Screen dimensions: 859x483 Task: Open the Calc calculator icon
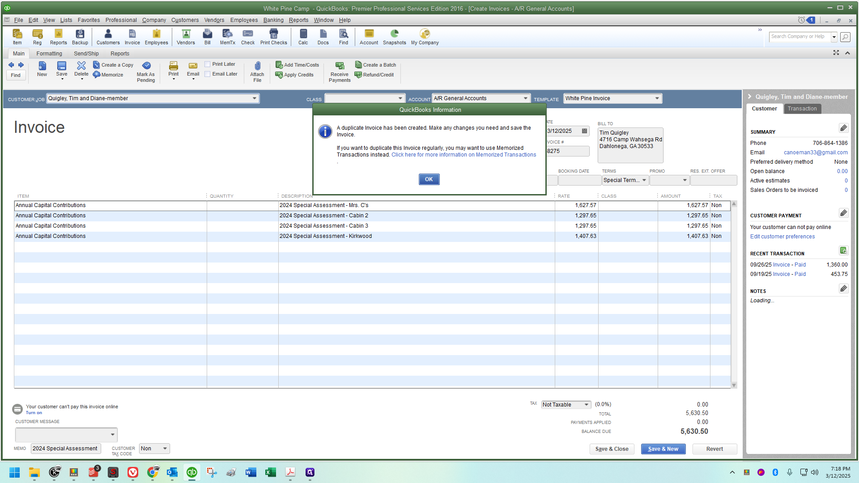[x=303, y=37]
